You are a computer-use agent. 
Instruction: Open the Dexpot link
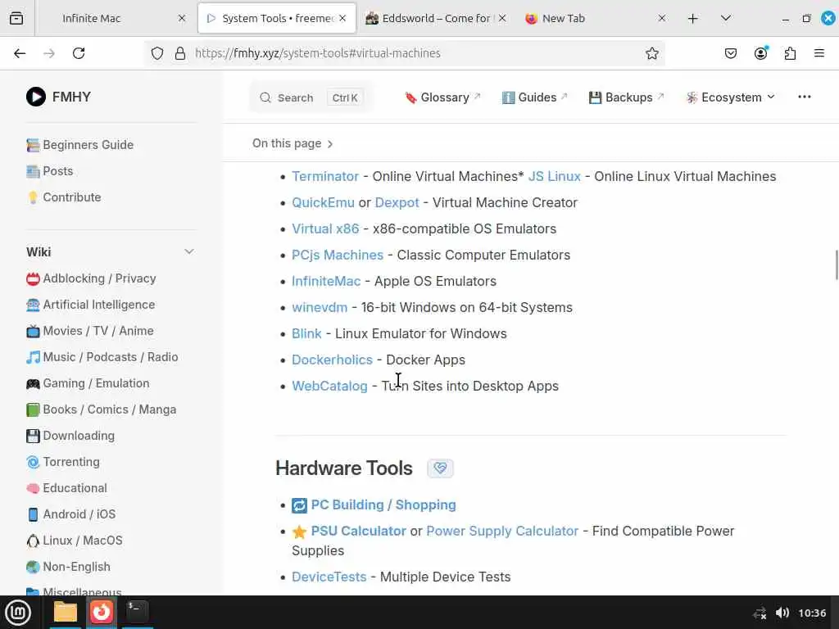coord(397,203)
